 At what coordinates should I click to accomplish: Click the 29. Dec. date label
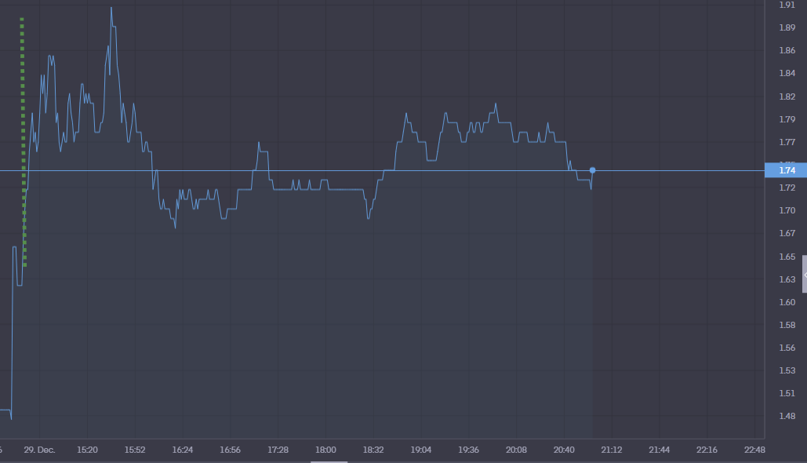click(40, 450)
